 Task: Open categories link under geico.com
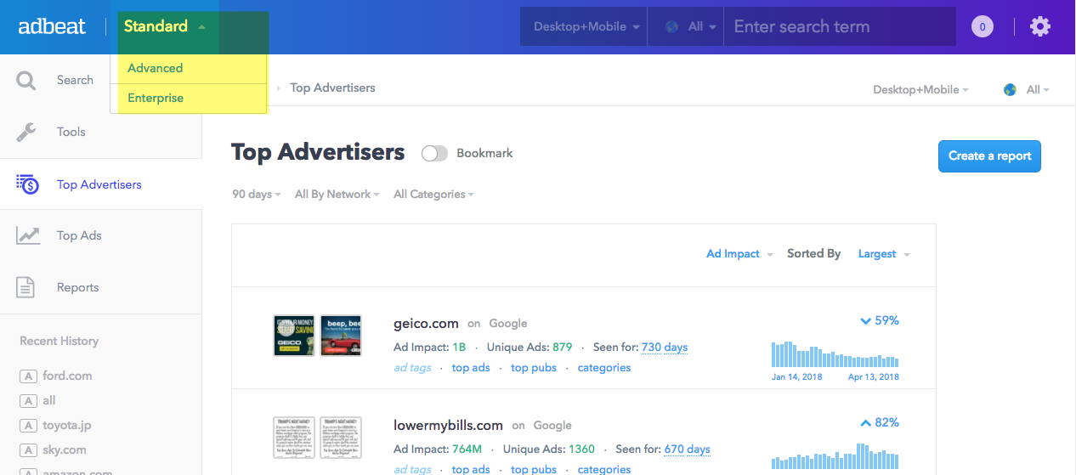tap(604, 368)
